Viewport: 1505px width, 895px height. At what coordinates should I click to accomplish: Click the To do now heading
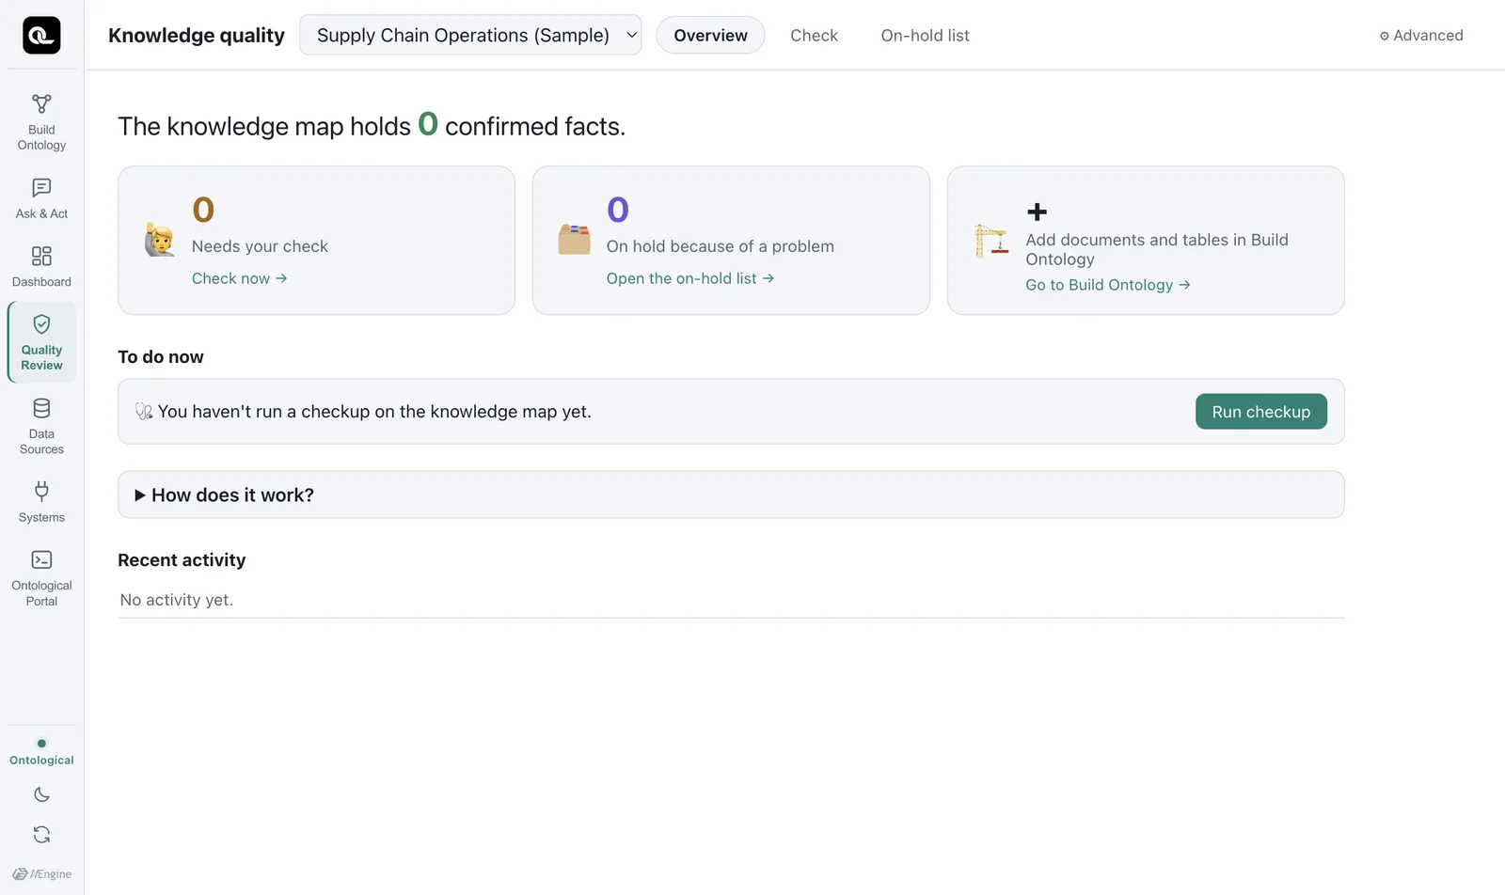point(161,357)
